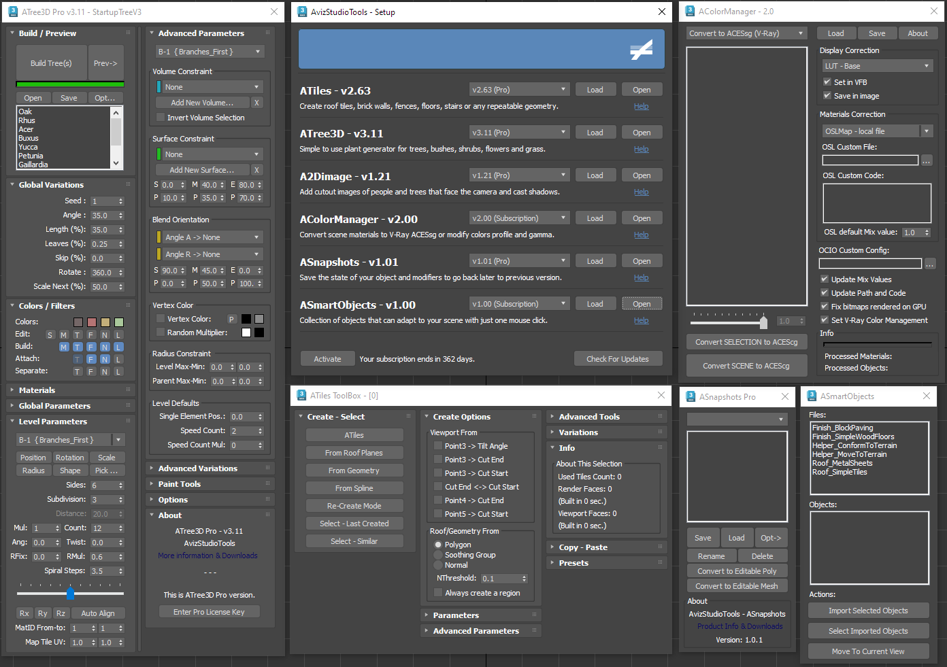This screenshot has height=667, width=947.
Task: Click the Spiral Steps slider handle
Action: pyautogui.click(x=70, y=593)
